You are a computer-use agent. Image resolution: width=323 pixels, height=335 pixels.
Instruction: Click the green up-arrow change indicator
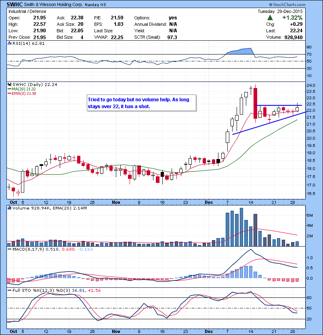(x=270, y=17)
